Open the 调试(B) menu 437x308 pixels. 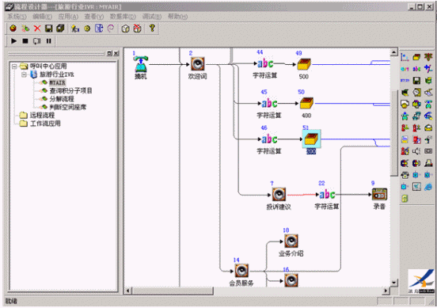click(x=152, y=17)
